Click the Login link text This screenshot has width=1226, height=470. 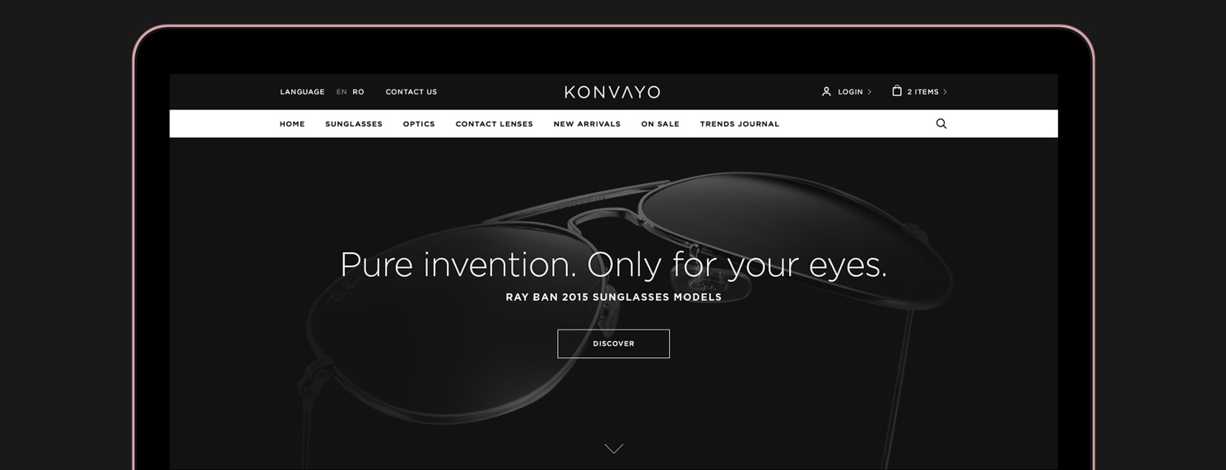coord(850,92)
